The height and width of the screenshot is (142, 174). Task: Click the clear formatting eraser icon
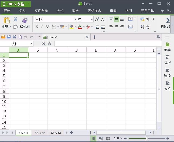tap(88, 27)
